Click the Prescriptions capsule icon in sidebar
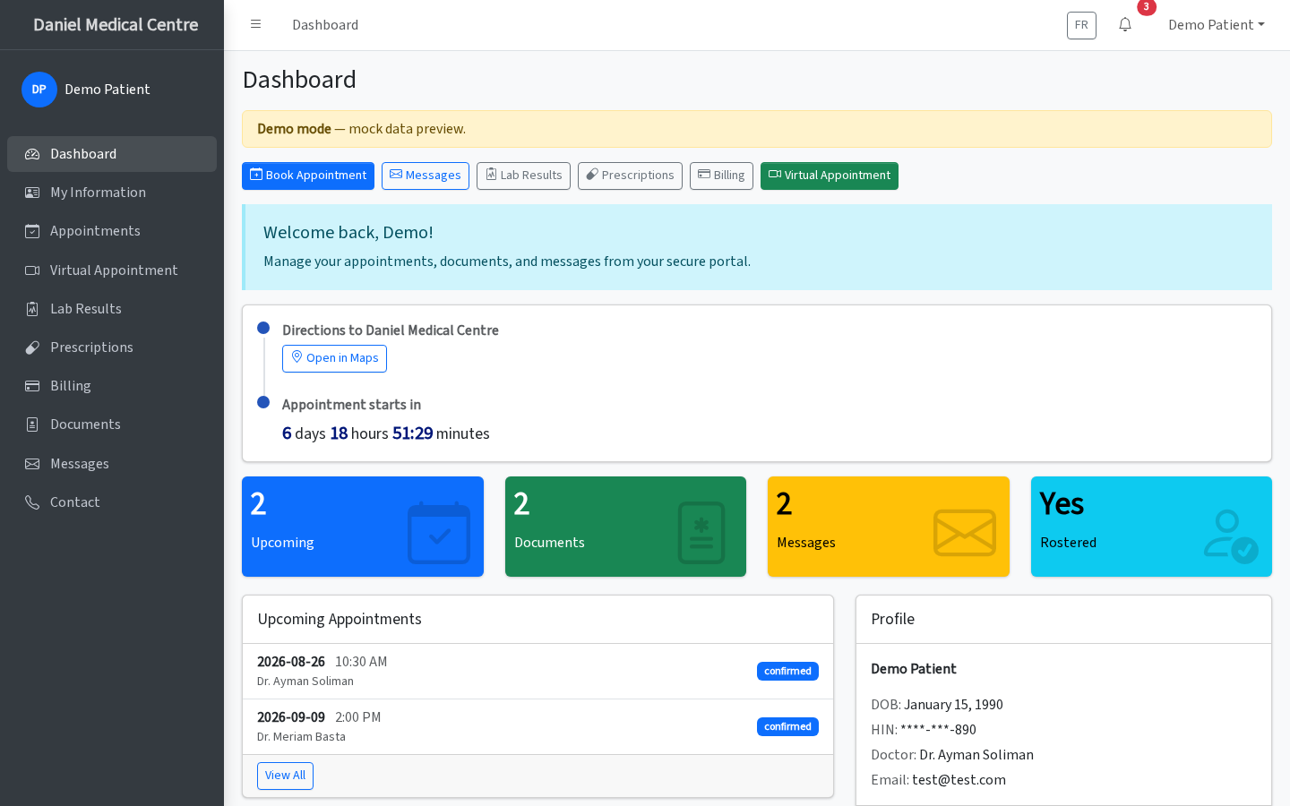 point(32,347)
